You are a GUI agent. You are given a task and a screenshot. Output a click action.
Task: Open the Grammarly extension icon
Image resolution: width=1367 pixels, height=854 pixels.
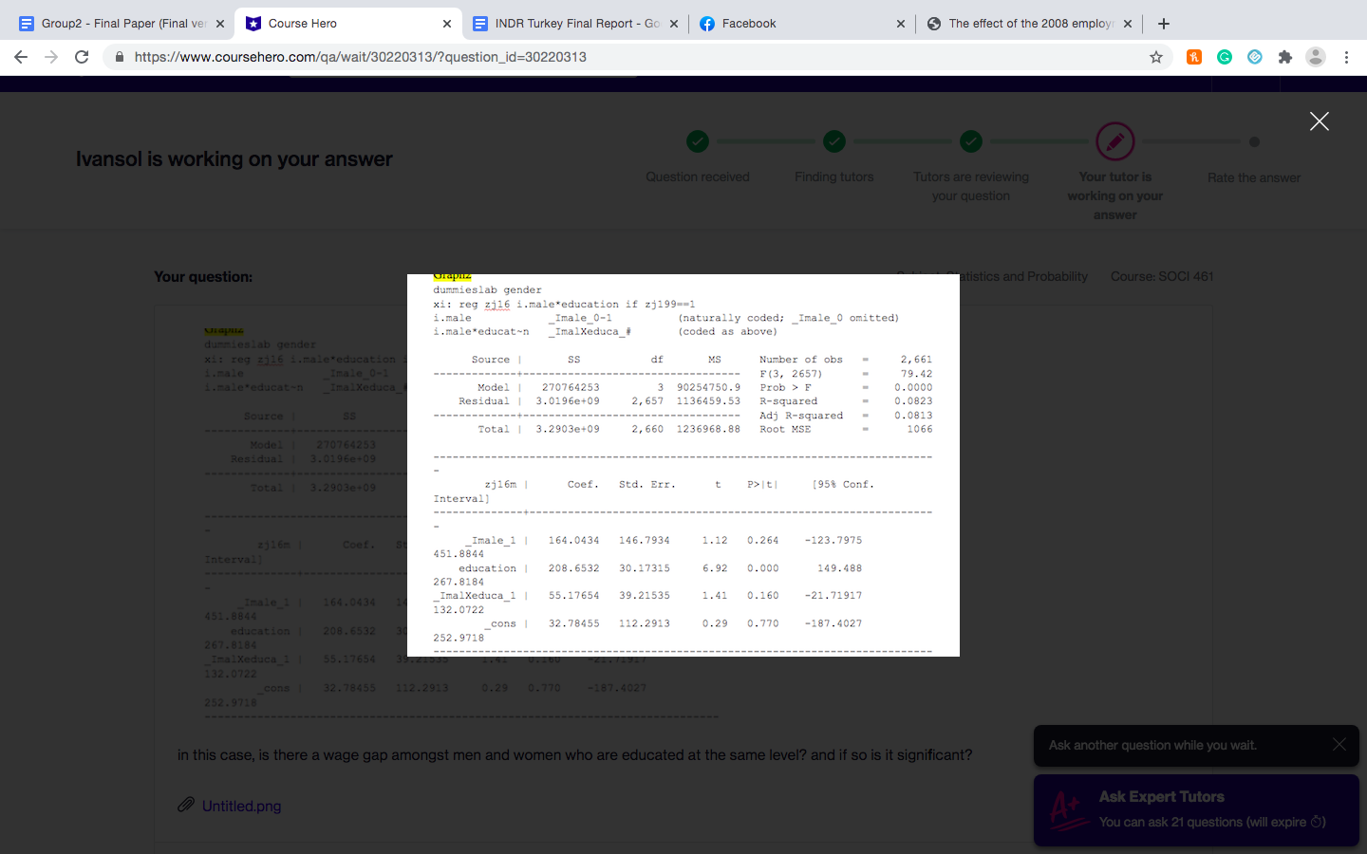coord(1225,57)
